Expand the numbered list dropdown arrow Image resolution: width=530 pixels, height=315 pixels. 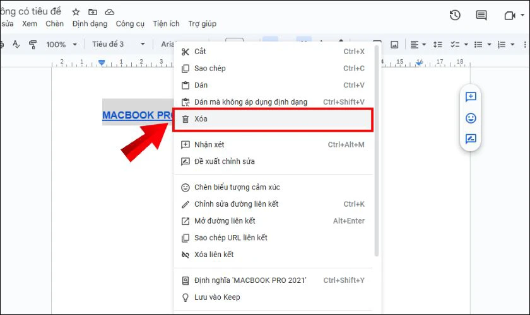[512, 45]
